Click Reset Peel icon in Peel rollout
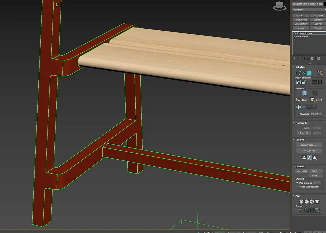326x233 pixels. tap(312, 202)
